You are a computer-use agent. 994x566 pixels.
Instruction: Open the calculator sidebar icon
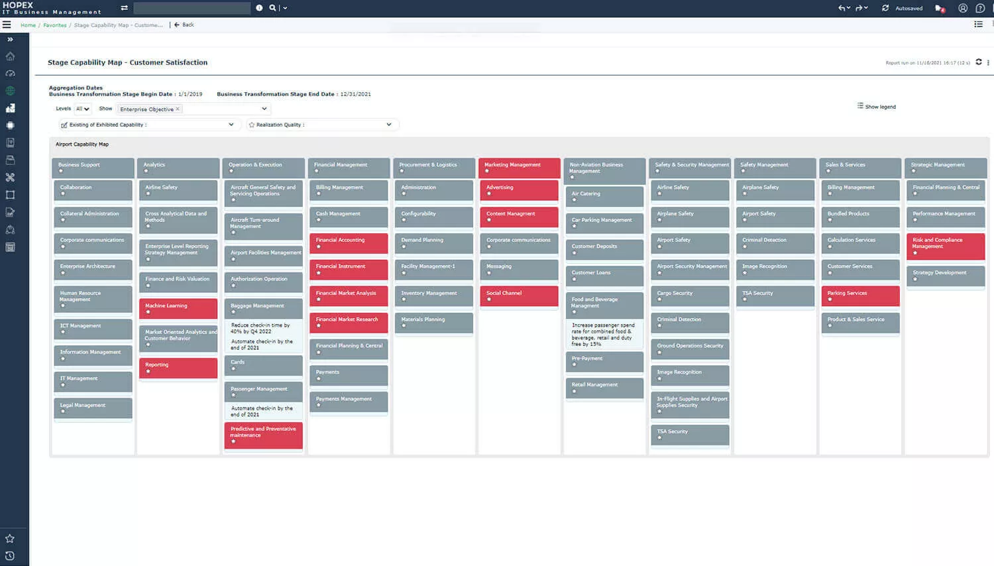(x=10, y=247)
